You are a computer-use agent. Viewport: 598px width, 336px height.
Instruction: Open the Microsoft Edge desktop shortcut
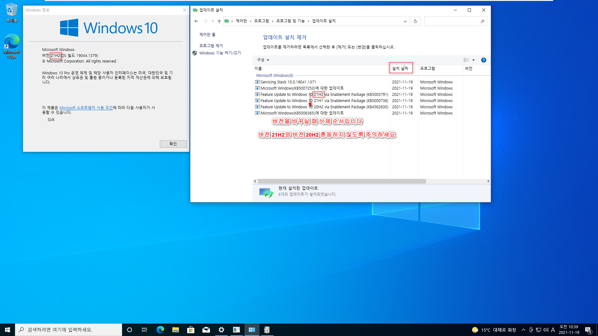coord(12,46)
